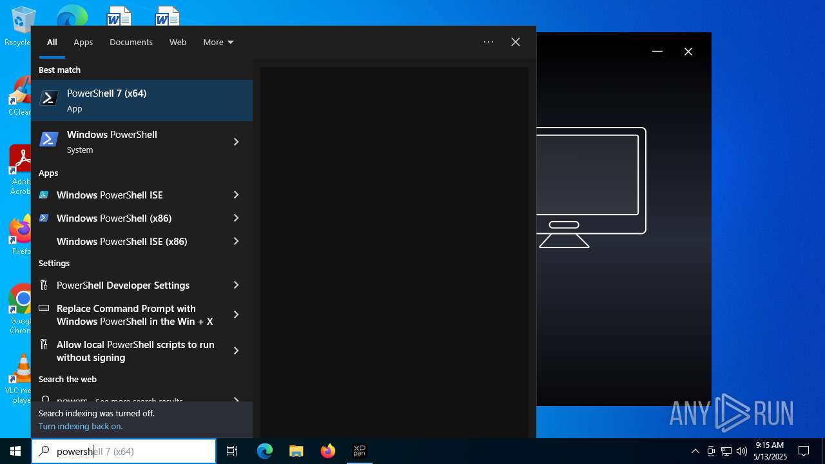The height and width of the screenshot is (464, 825).
Task: Launch Microsoft Edge from the taskbar
Action: coord(265,451)
